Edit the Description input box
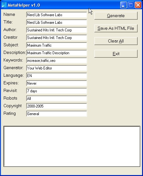This screenshot has height=176, width=143. (x=57, y=53)
